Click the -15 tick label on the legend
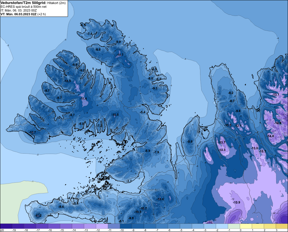 pos(62,230)
